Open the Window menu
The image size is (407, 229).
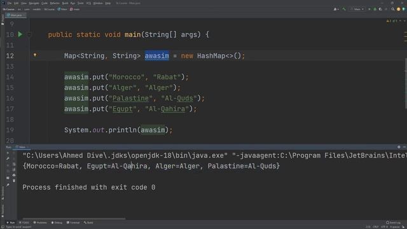click(98, 3)
